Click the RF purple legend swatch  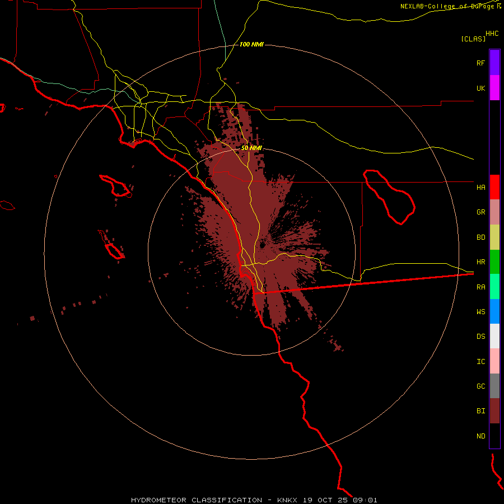tap(494, 63)
